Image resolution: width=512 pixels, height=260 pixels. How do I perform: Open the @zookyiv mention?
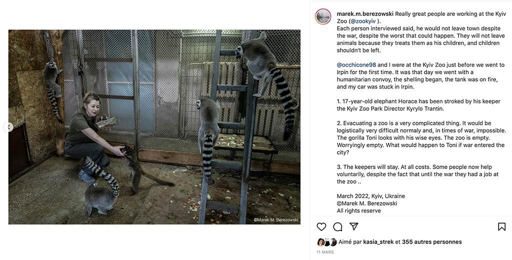tap(363, 21)
